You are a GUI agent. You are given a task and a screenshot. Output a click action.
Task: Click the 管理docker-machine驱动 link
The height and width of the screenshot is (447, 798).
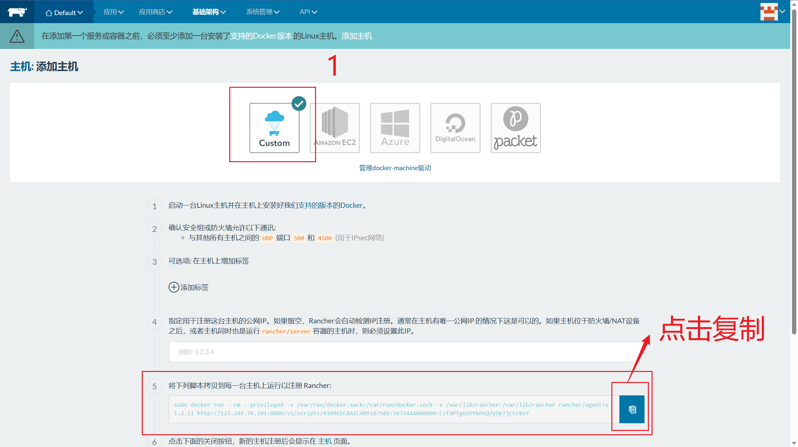(x=395, y=168)
